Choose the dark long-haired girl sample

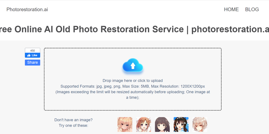pos(162,124)
